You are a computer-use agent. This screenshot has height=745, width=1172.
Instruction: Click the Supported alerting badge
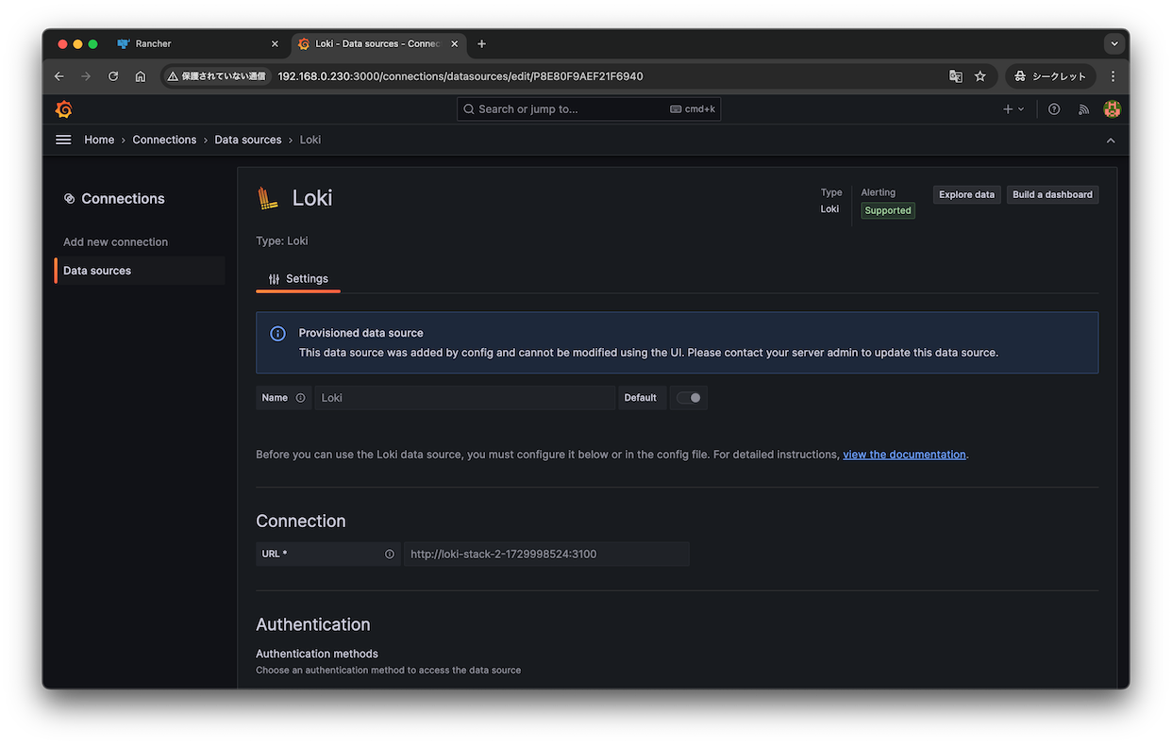tap(888, 211)
